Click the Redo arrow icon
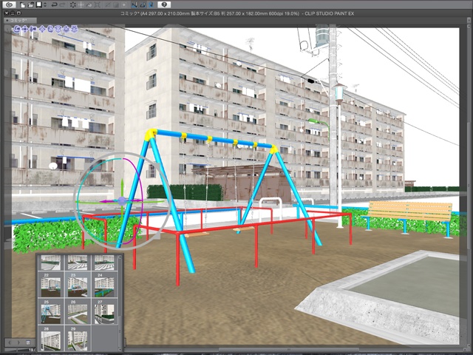 tap(63, 5)
